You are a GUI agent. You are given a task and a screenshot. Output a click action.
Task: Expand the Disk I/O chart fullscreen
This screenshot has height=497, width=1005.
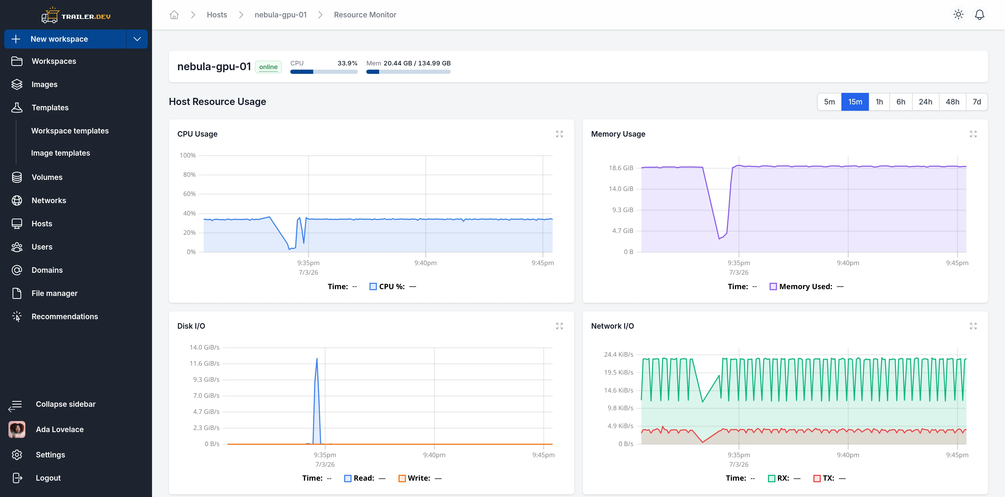560,326
